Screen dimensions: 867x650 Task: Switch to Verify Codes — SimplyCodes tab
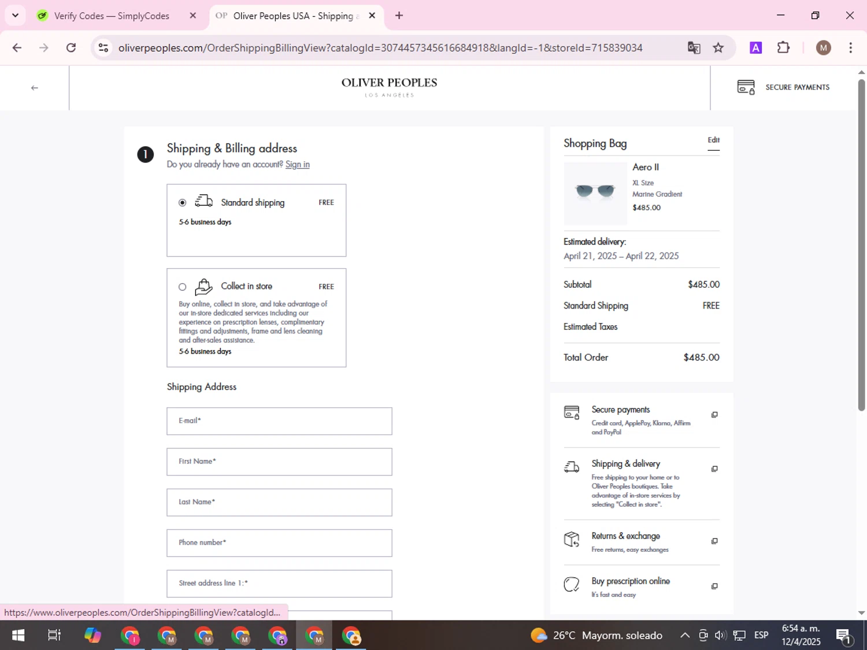(112, 16)
